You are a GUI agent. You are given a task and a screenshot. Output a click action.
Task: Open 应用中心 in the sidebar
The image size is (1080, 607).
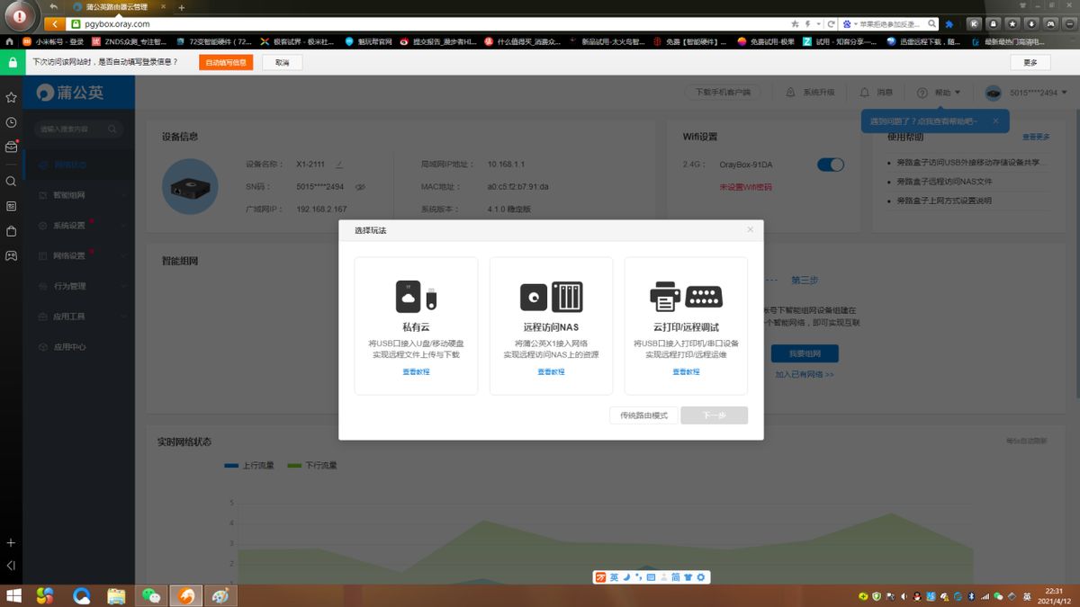point(78,347)
